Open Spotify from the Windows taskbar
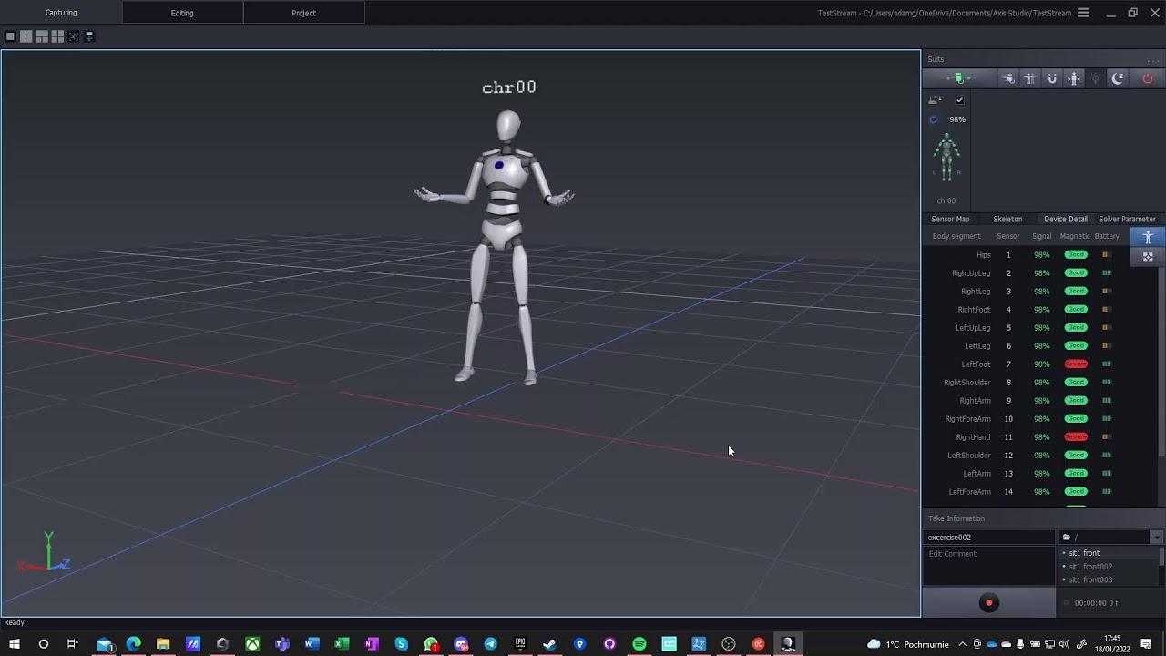1166x656 pixels. (639, 644)
